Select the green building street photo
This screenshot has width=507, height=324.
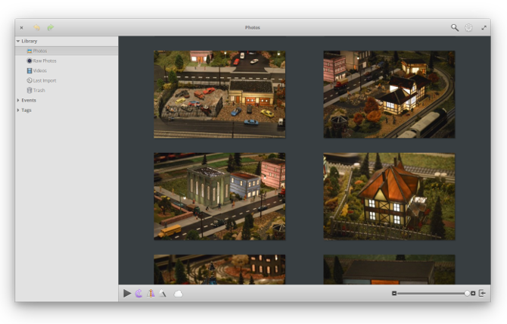pos(219,196)
